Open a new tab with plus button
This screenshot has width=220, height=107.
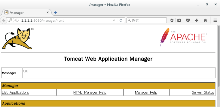(x=55, y=12)
